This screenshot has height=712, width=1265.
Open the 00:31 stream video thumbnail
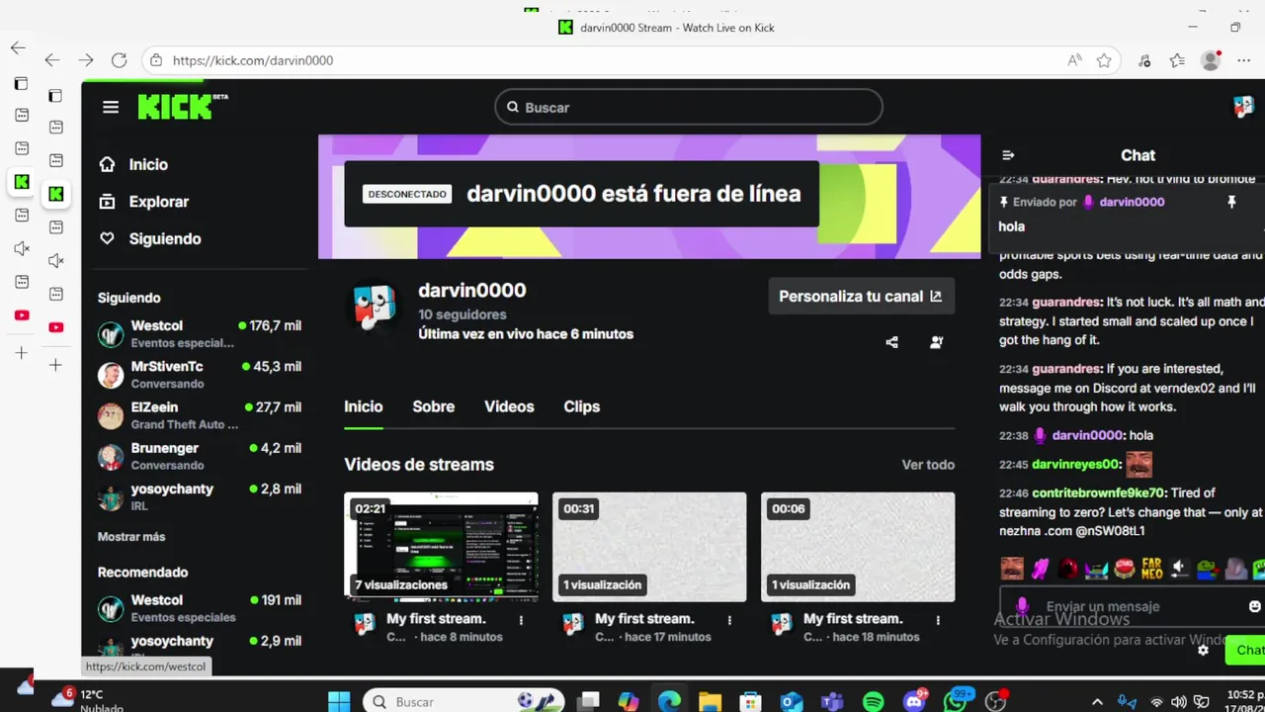[x=649, y=547]
